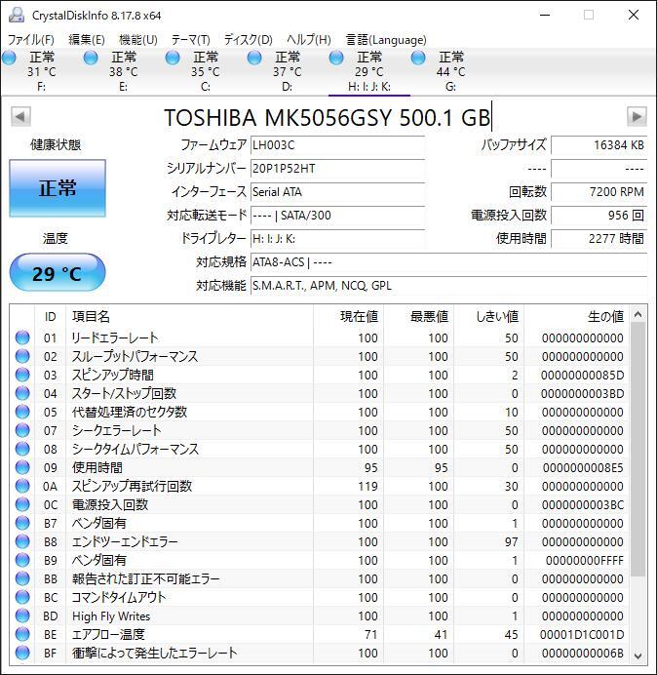The image size is (657, 675).
Task: Open the 編集(E) menu
Action: [x=87, y=40]
